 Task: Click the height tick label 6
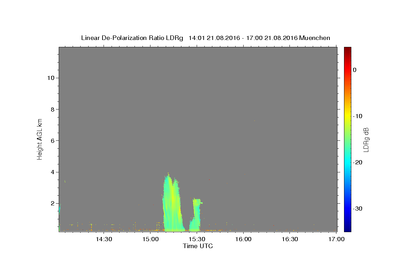tap(52, 140)
